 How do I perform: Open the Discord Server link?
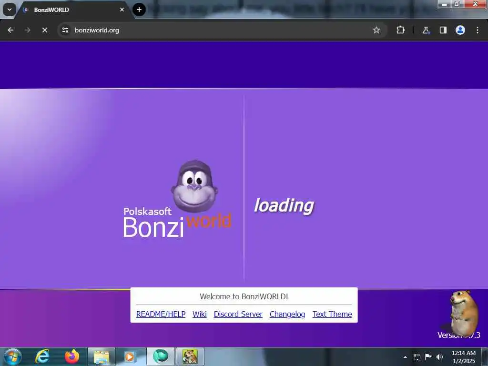(238, 315)
